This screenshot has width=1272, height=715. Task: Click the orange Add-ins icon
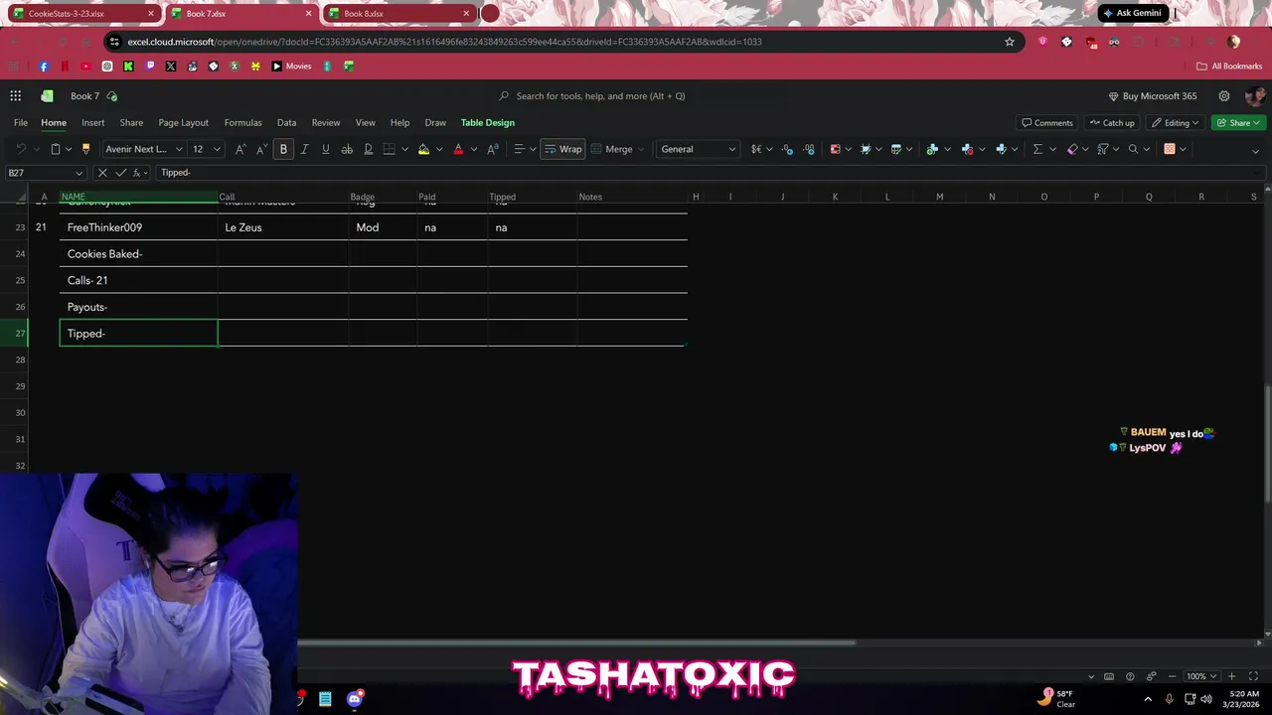tap(1170, 149)
